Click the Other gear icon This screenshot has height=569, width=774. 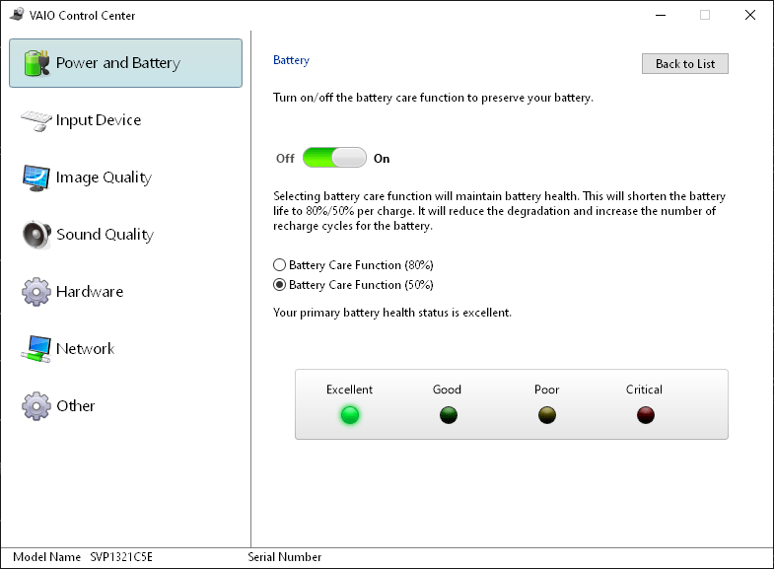[36, 406]
